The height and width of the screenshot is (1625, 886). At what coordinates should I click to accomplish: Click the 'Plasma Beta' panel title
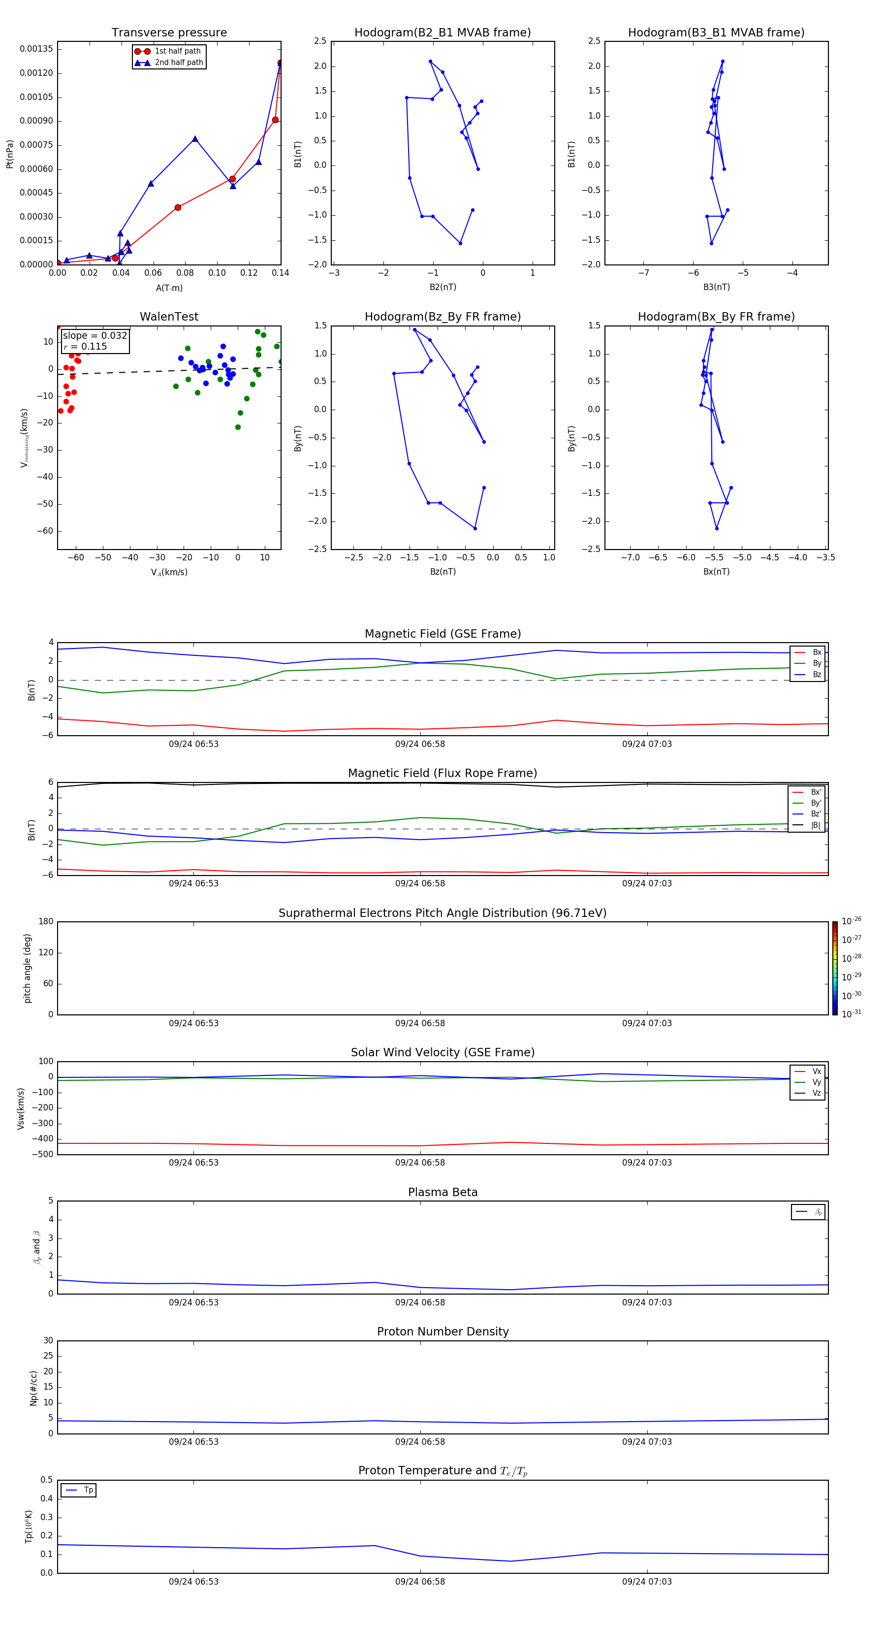443,1192
